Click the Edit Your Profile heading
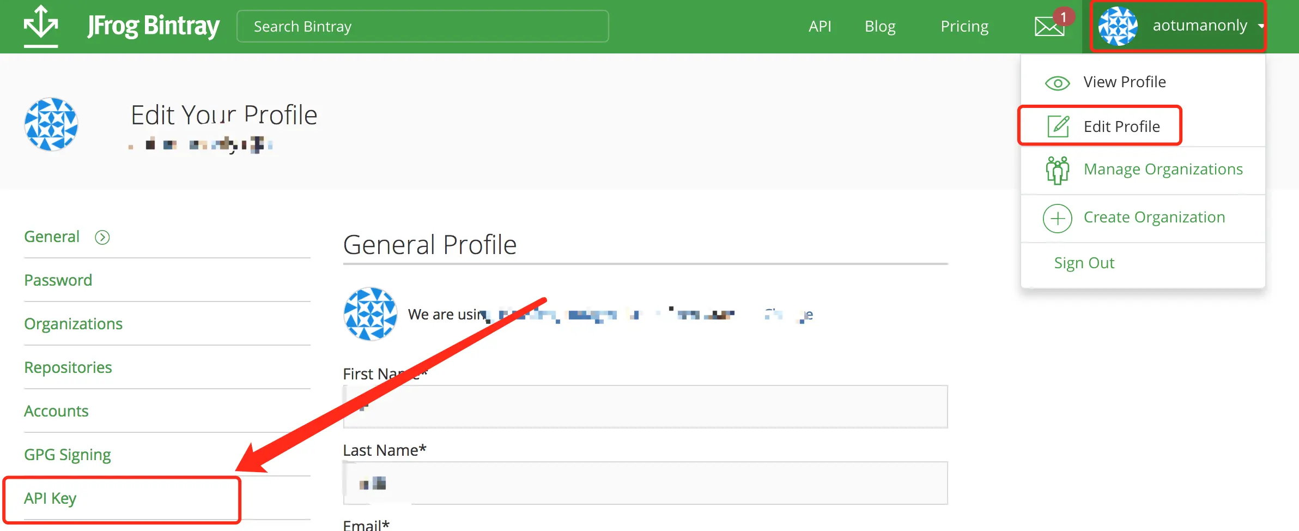Viewport: 1299px width, 531px height. coord(224,115)
